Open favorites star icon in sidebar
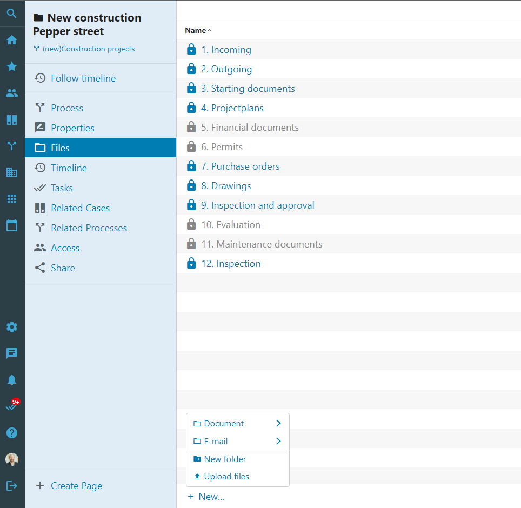521x508 pixels. pos(12,66)
